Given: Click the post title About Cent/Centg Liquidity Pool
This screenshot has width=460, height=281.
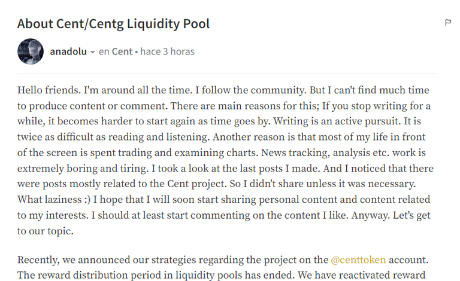Looking at the screenshot, I should coord(114,24).
